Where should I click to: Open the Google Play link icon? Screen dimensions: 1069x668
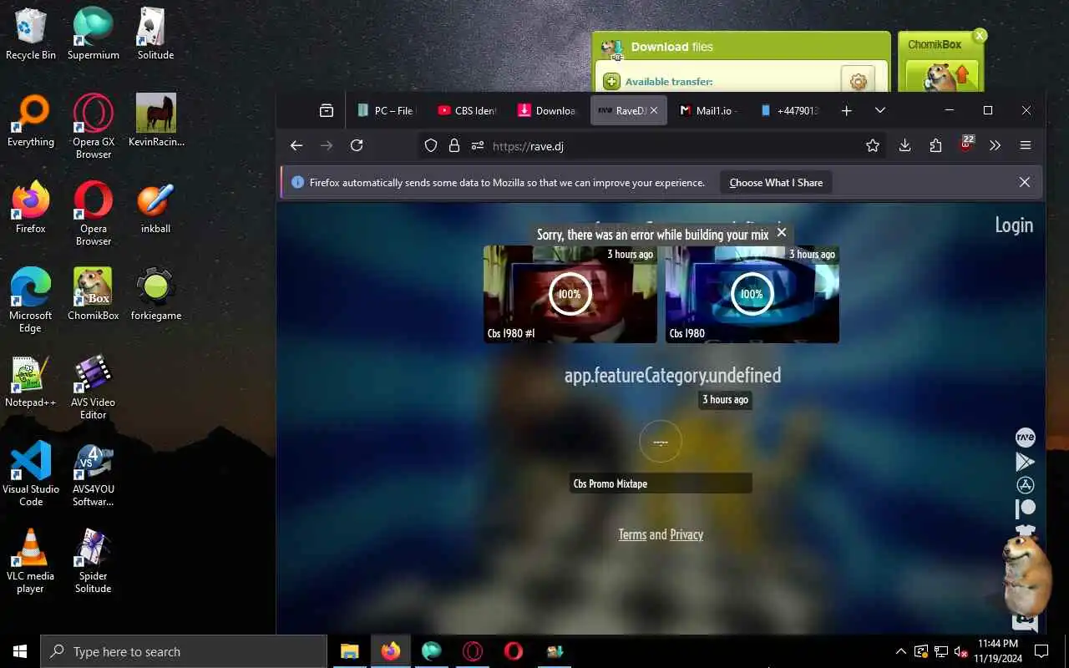coord(1025,461)
